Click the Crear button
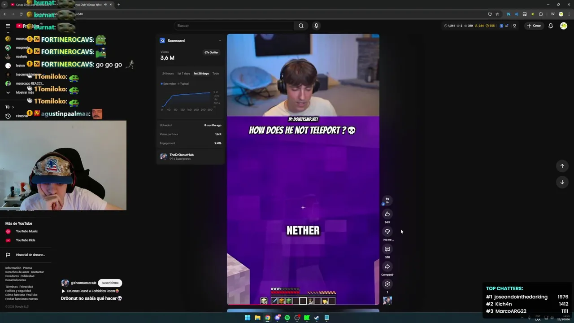Viewport: 574px width, 323px height. coord(534,26)
